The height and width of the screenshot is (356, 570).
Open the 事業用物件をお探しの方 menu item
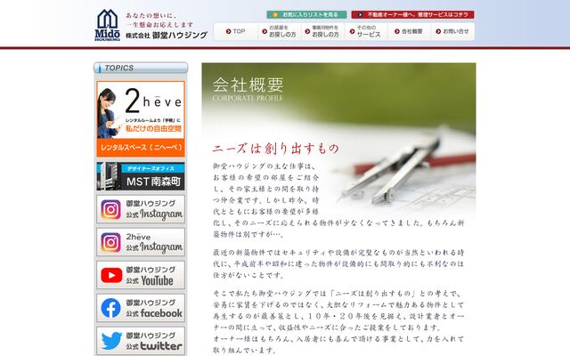[322, 32]
